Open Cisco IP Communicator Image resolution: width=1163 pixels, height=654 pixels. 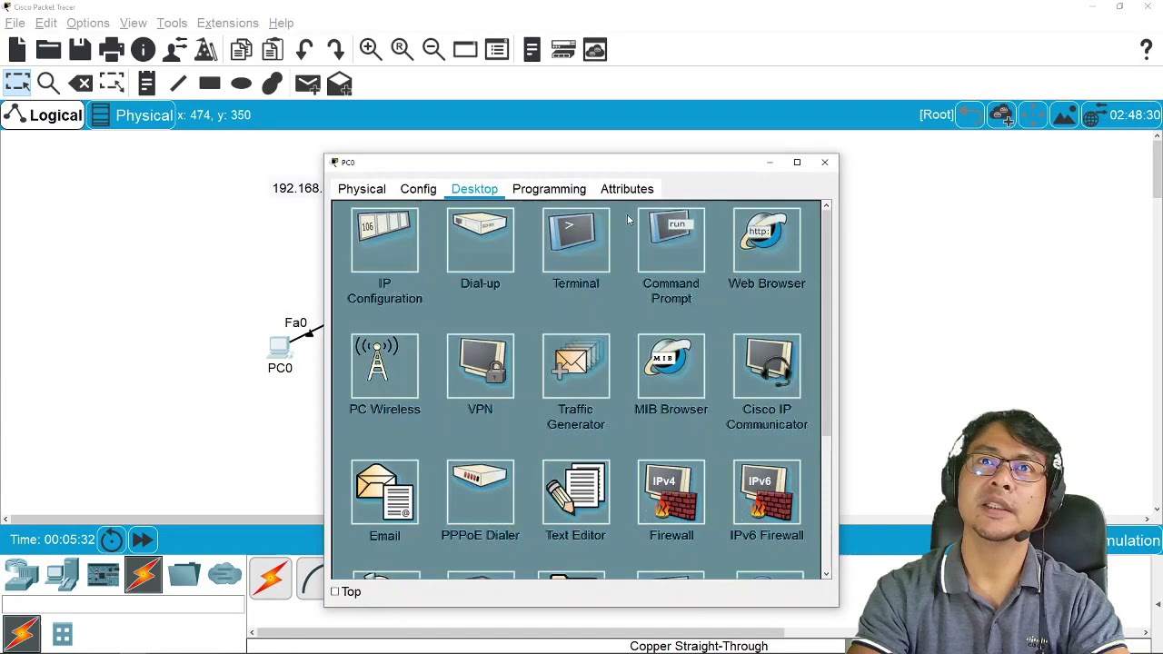pos(766,366)
